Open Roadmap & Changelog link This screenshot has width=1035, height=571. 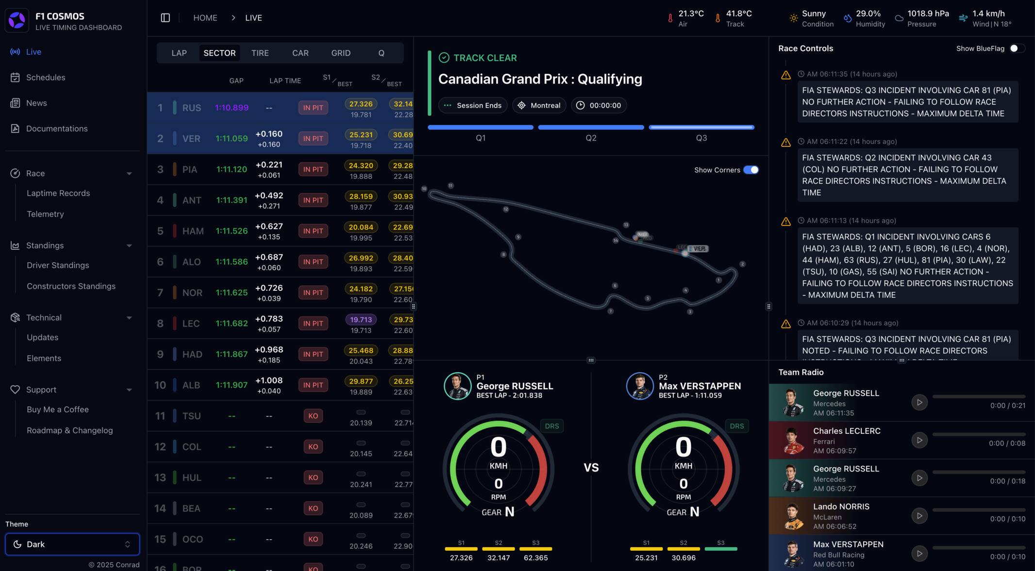click(x=70, y=430)
